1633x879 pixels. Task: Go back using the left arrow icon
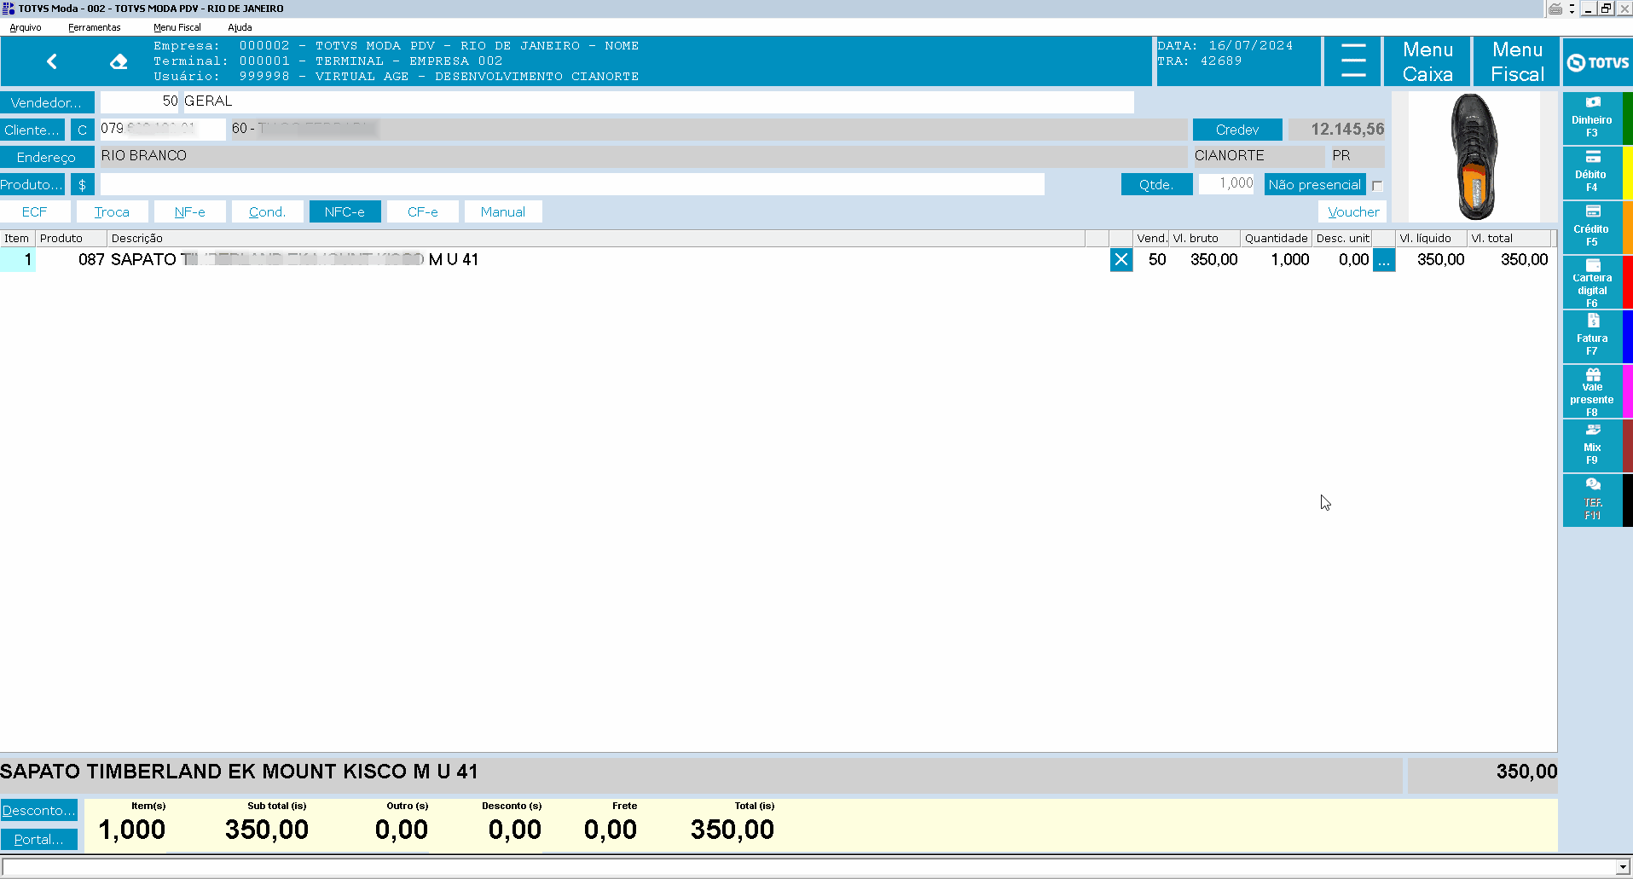[52, 61]
